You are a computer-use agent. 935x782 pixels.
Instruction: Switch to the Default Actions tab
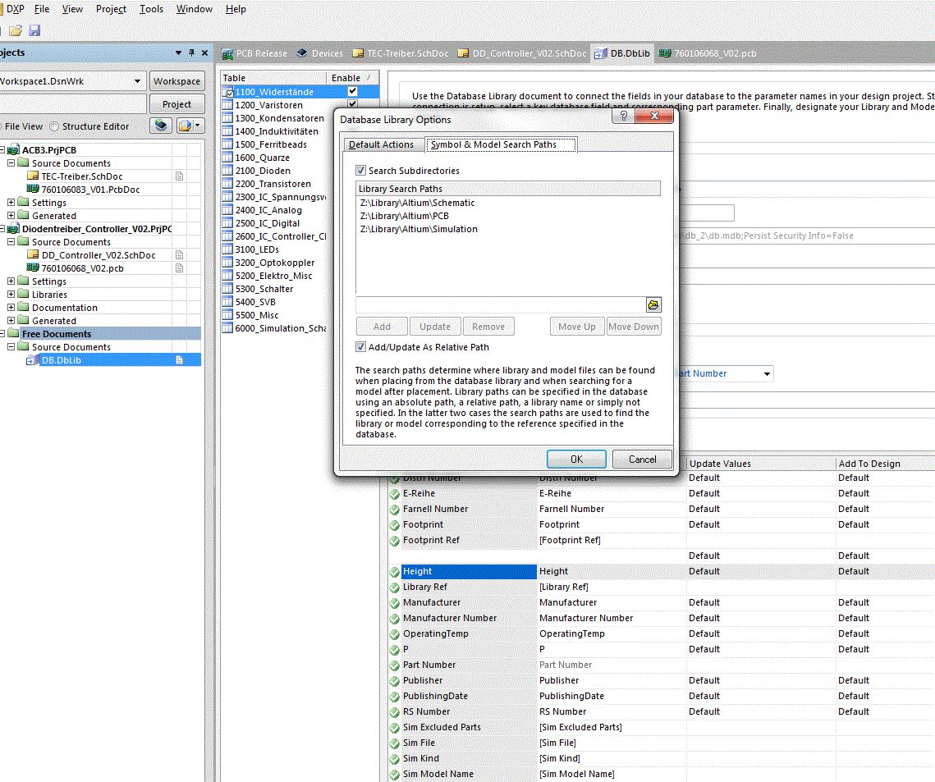point(381,145)
